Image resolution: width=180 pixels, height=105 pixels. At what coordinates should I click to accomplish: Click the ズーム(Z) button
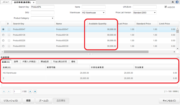click(x=44, y=101)
